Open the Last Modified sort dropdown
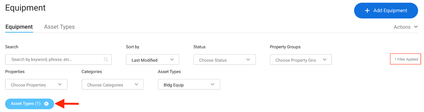The height and width of the screenshot is (112, 424). coord(148,60)
